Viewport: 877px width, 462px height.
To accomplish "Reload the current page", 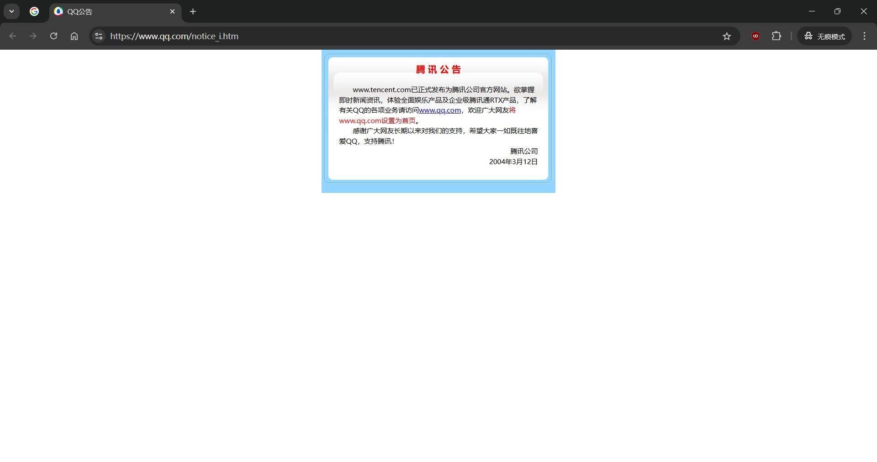I will pyautogui.click(x=53, y=36).
